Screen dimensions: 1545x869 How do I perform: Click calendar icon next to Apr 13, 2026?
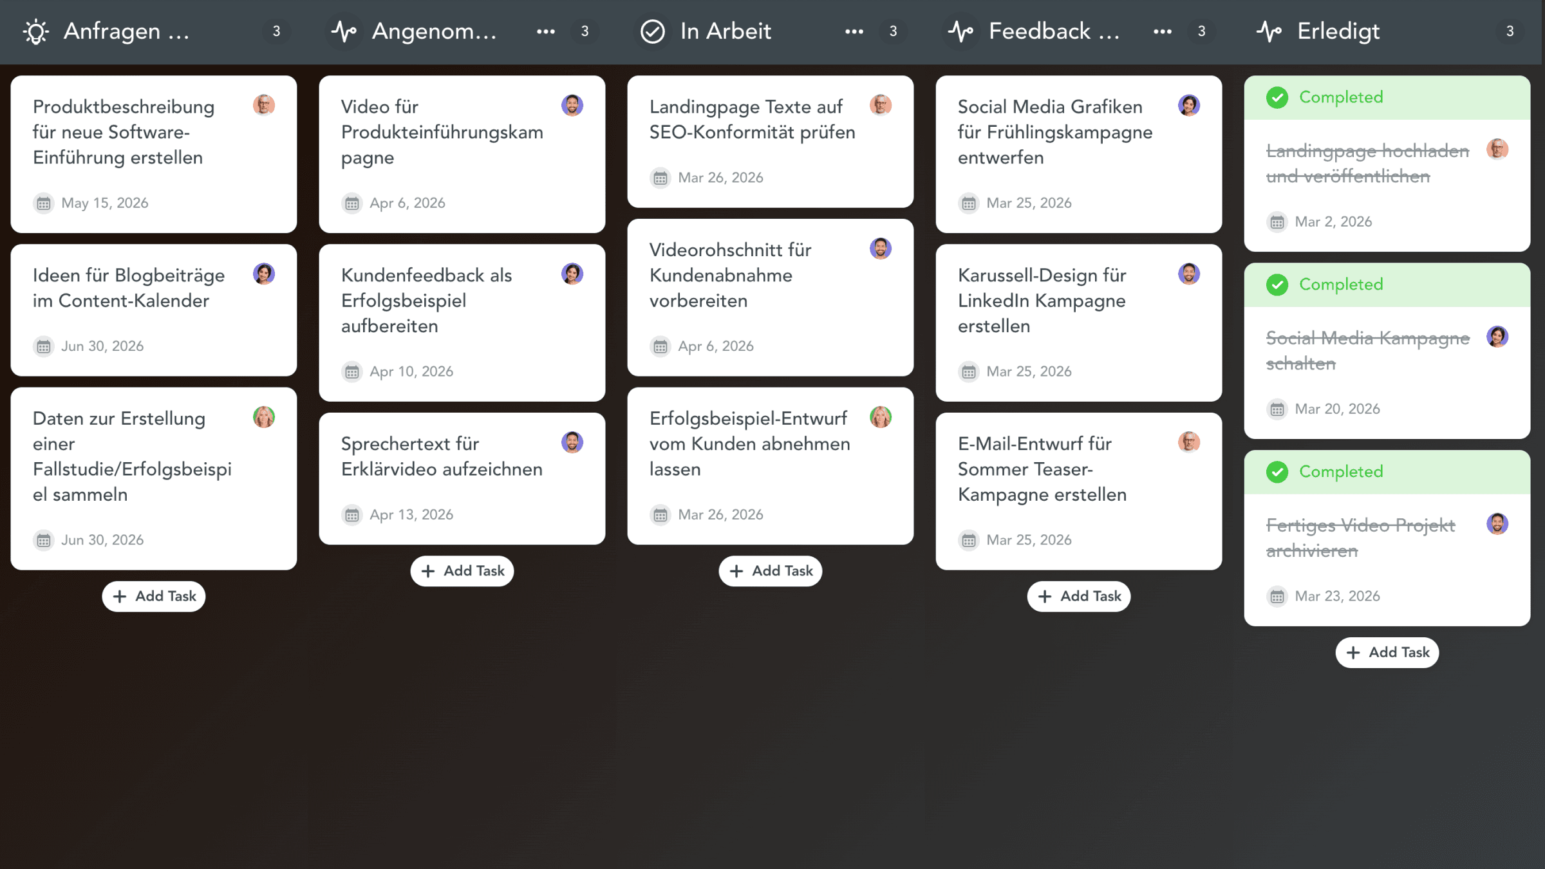point(352,515)
